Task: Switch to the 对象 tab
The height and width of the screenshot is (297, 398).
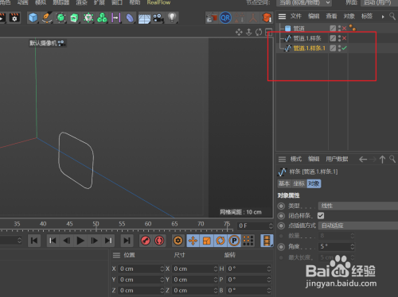Action: (314, 183)
